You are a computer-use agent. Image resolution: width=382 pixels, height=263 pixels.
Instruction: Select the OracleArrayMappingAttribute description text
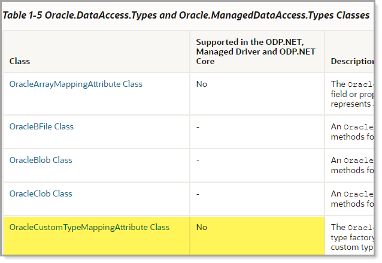pyautogui.click(x=352, y=94)
